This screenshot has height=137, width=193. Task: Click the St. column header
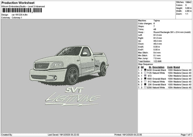pyautogui.click(x=150, y=67)
